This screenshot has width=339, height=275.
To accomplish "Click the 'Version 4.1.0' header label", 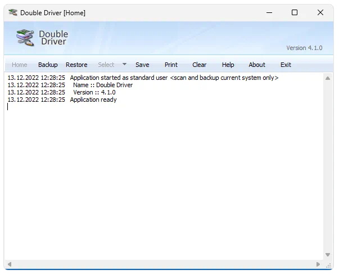I will pos(304,48).
